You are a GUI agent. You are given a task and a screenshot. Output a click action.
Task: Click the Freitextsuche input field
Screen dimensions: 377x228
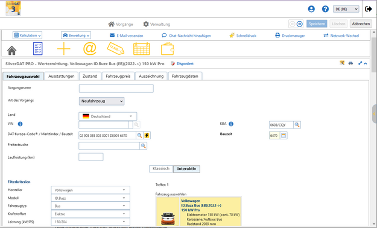(109, 146)
